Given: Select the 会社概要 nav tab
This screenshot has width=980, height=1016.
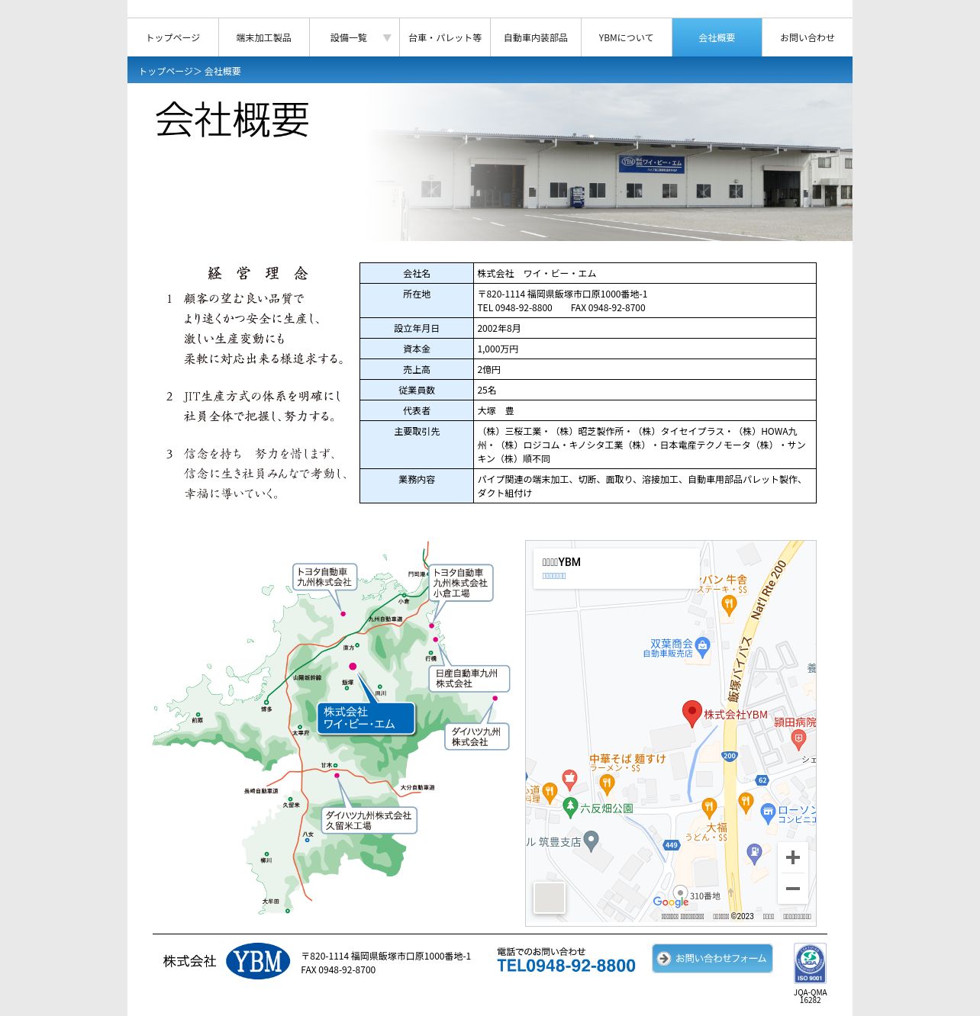Looking at the screenshot, I should click(717, 37).
